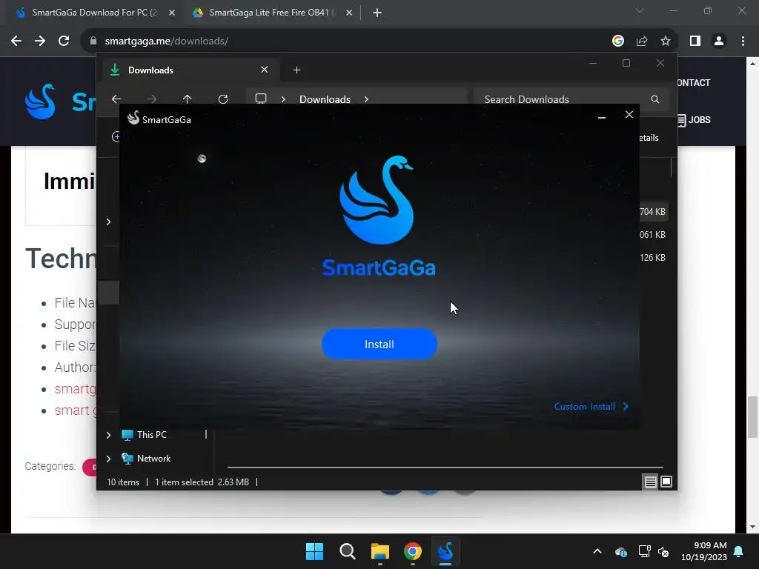Open JOBS link on the website
Image resolution: width=759 pixels, height=569 pixels.
point(694,120)
